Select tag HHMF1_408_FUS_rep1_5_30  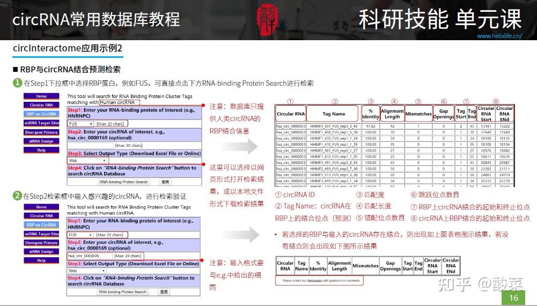point(334,132)
